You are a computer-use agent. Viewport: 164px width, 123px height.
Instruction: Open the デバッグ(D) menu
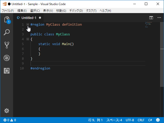(x=76, y=11)
